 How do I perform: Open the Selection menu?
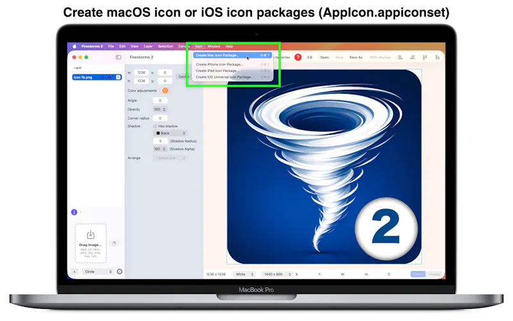tap(165, 46)
